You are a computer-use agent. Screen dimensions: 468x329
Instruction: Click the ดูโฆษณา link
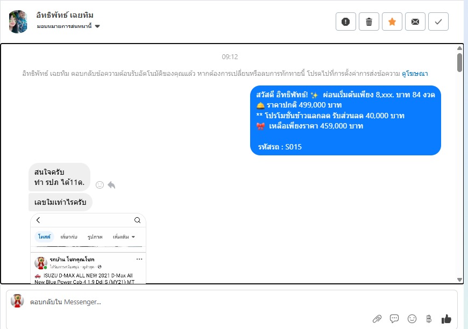[x=415, y=73]
